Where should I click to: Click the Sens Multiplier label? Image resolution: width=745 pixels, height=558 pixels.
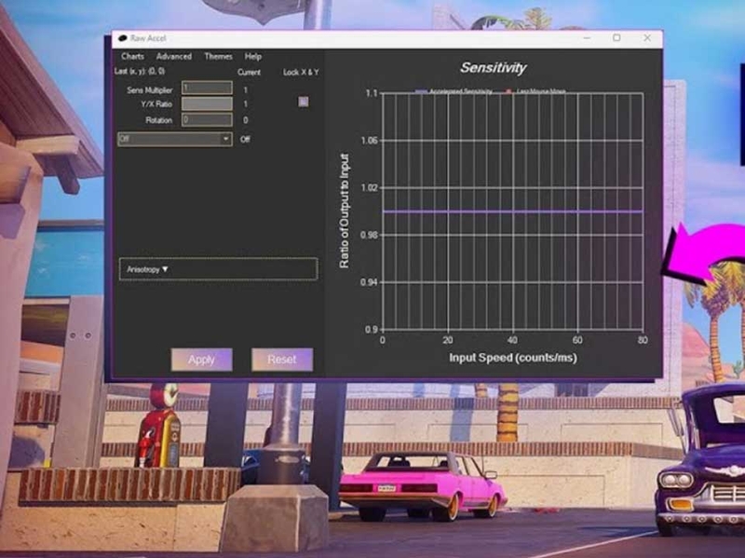150,89
